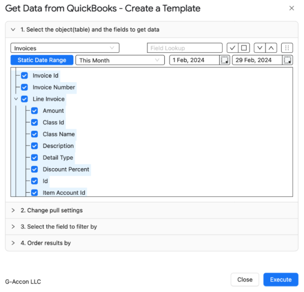Select the Invoice Number tree label
The height and width of the screenshot is (292, 304).
(x=54, y=87)
